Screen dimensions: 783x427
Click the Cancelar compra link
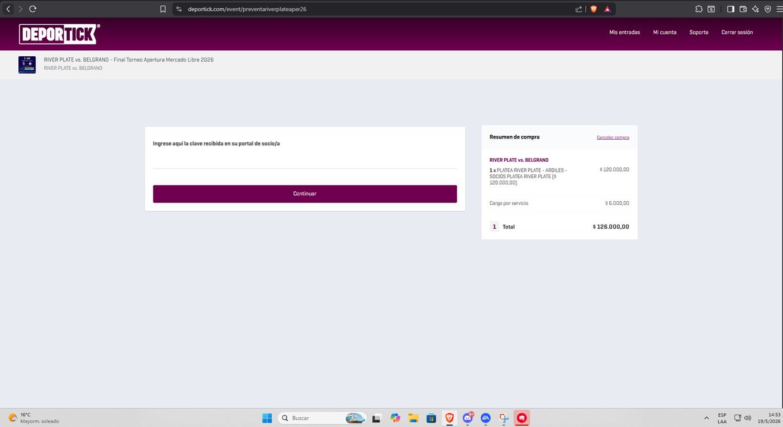613,137
